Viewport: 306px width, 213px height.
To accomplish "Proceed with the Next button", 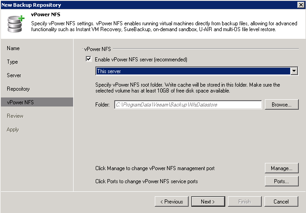I will click(x=208, y=201).
